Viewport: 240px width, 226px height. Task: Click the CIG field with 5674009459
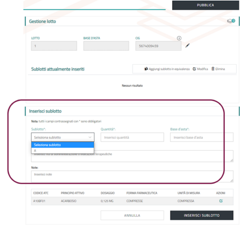[158, 46]
